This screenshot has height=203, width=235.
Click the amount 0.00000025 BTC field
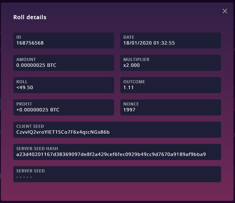coord(64,63)
